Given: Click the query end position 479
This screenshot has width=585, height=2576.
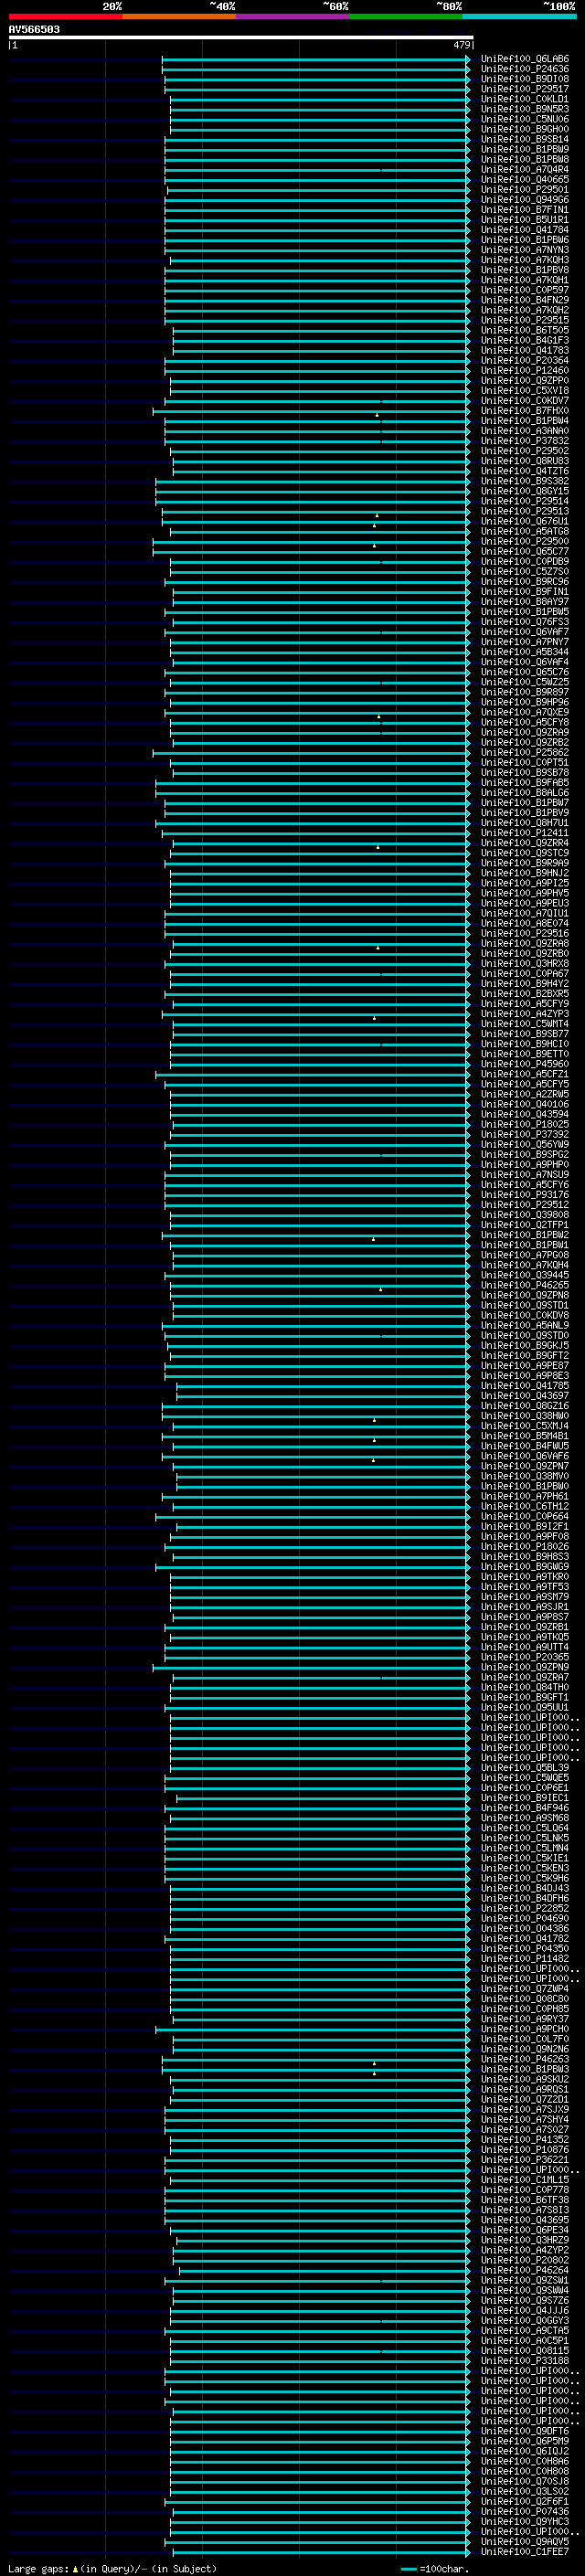Looking at the screenshot, I should point(462,45).
